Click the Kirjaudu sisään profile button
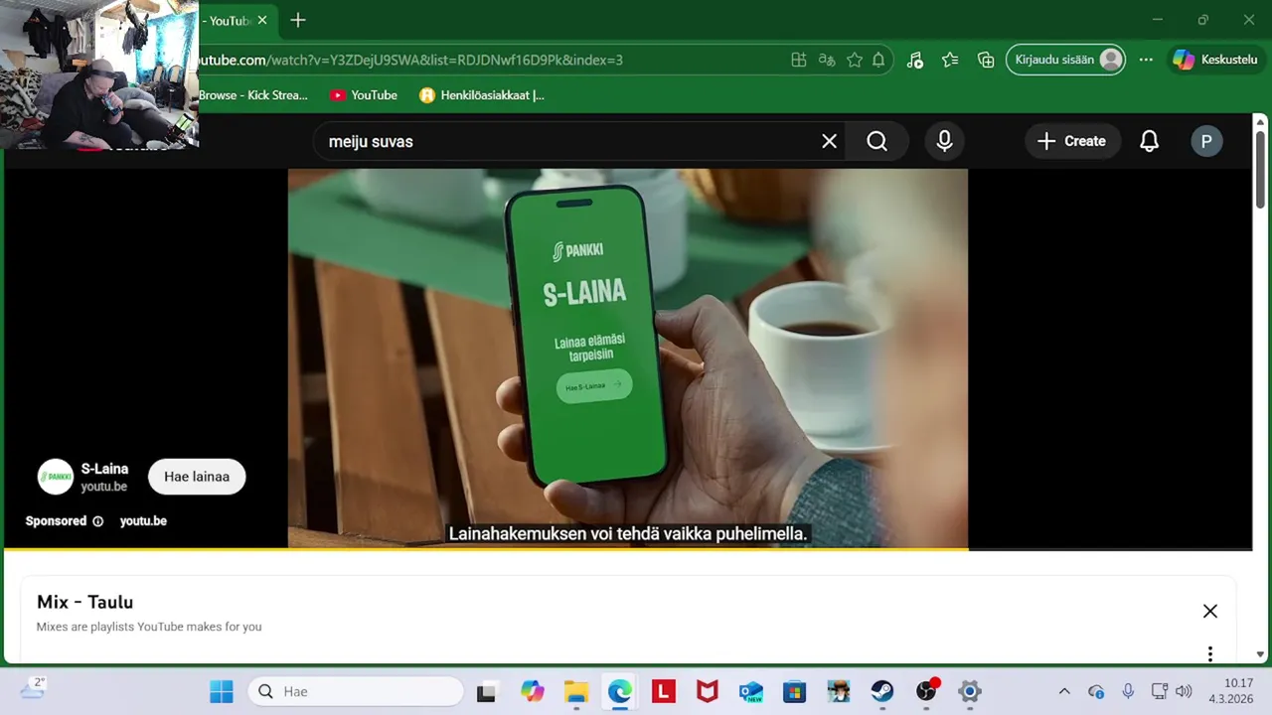 1066,60
